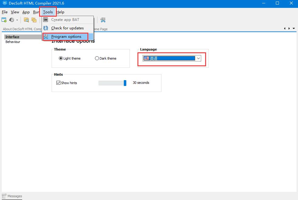
Task: Minimize the DecSoft HTML Compiler window
Action: (x=264, y=3)
